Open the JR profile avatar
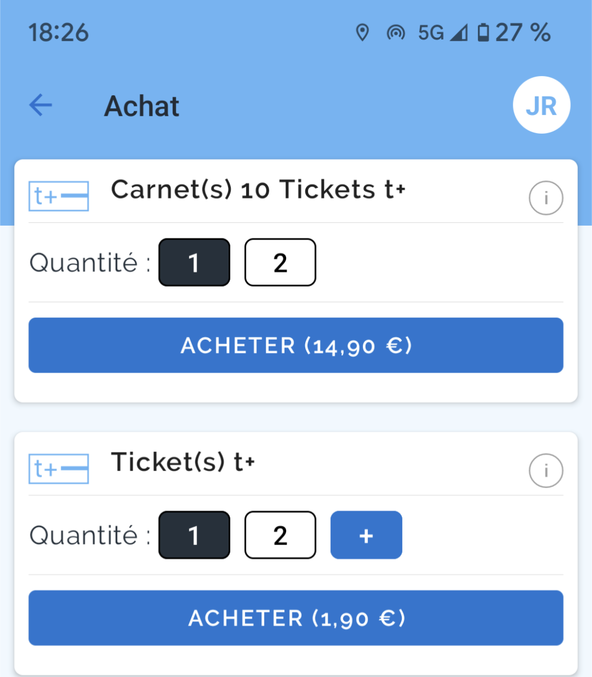The image size is (592, 677). (x=541, y=105)
